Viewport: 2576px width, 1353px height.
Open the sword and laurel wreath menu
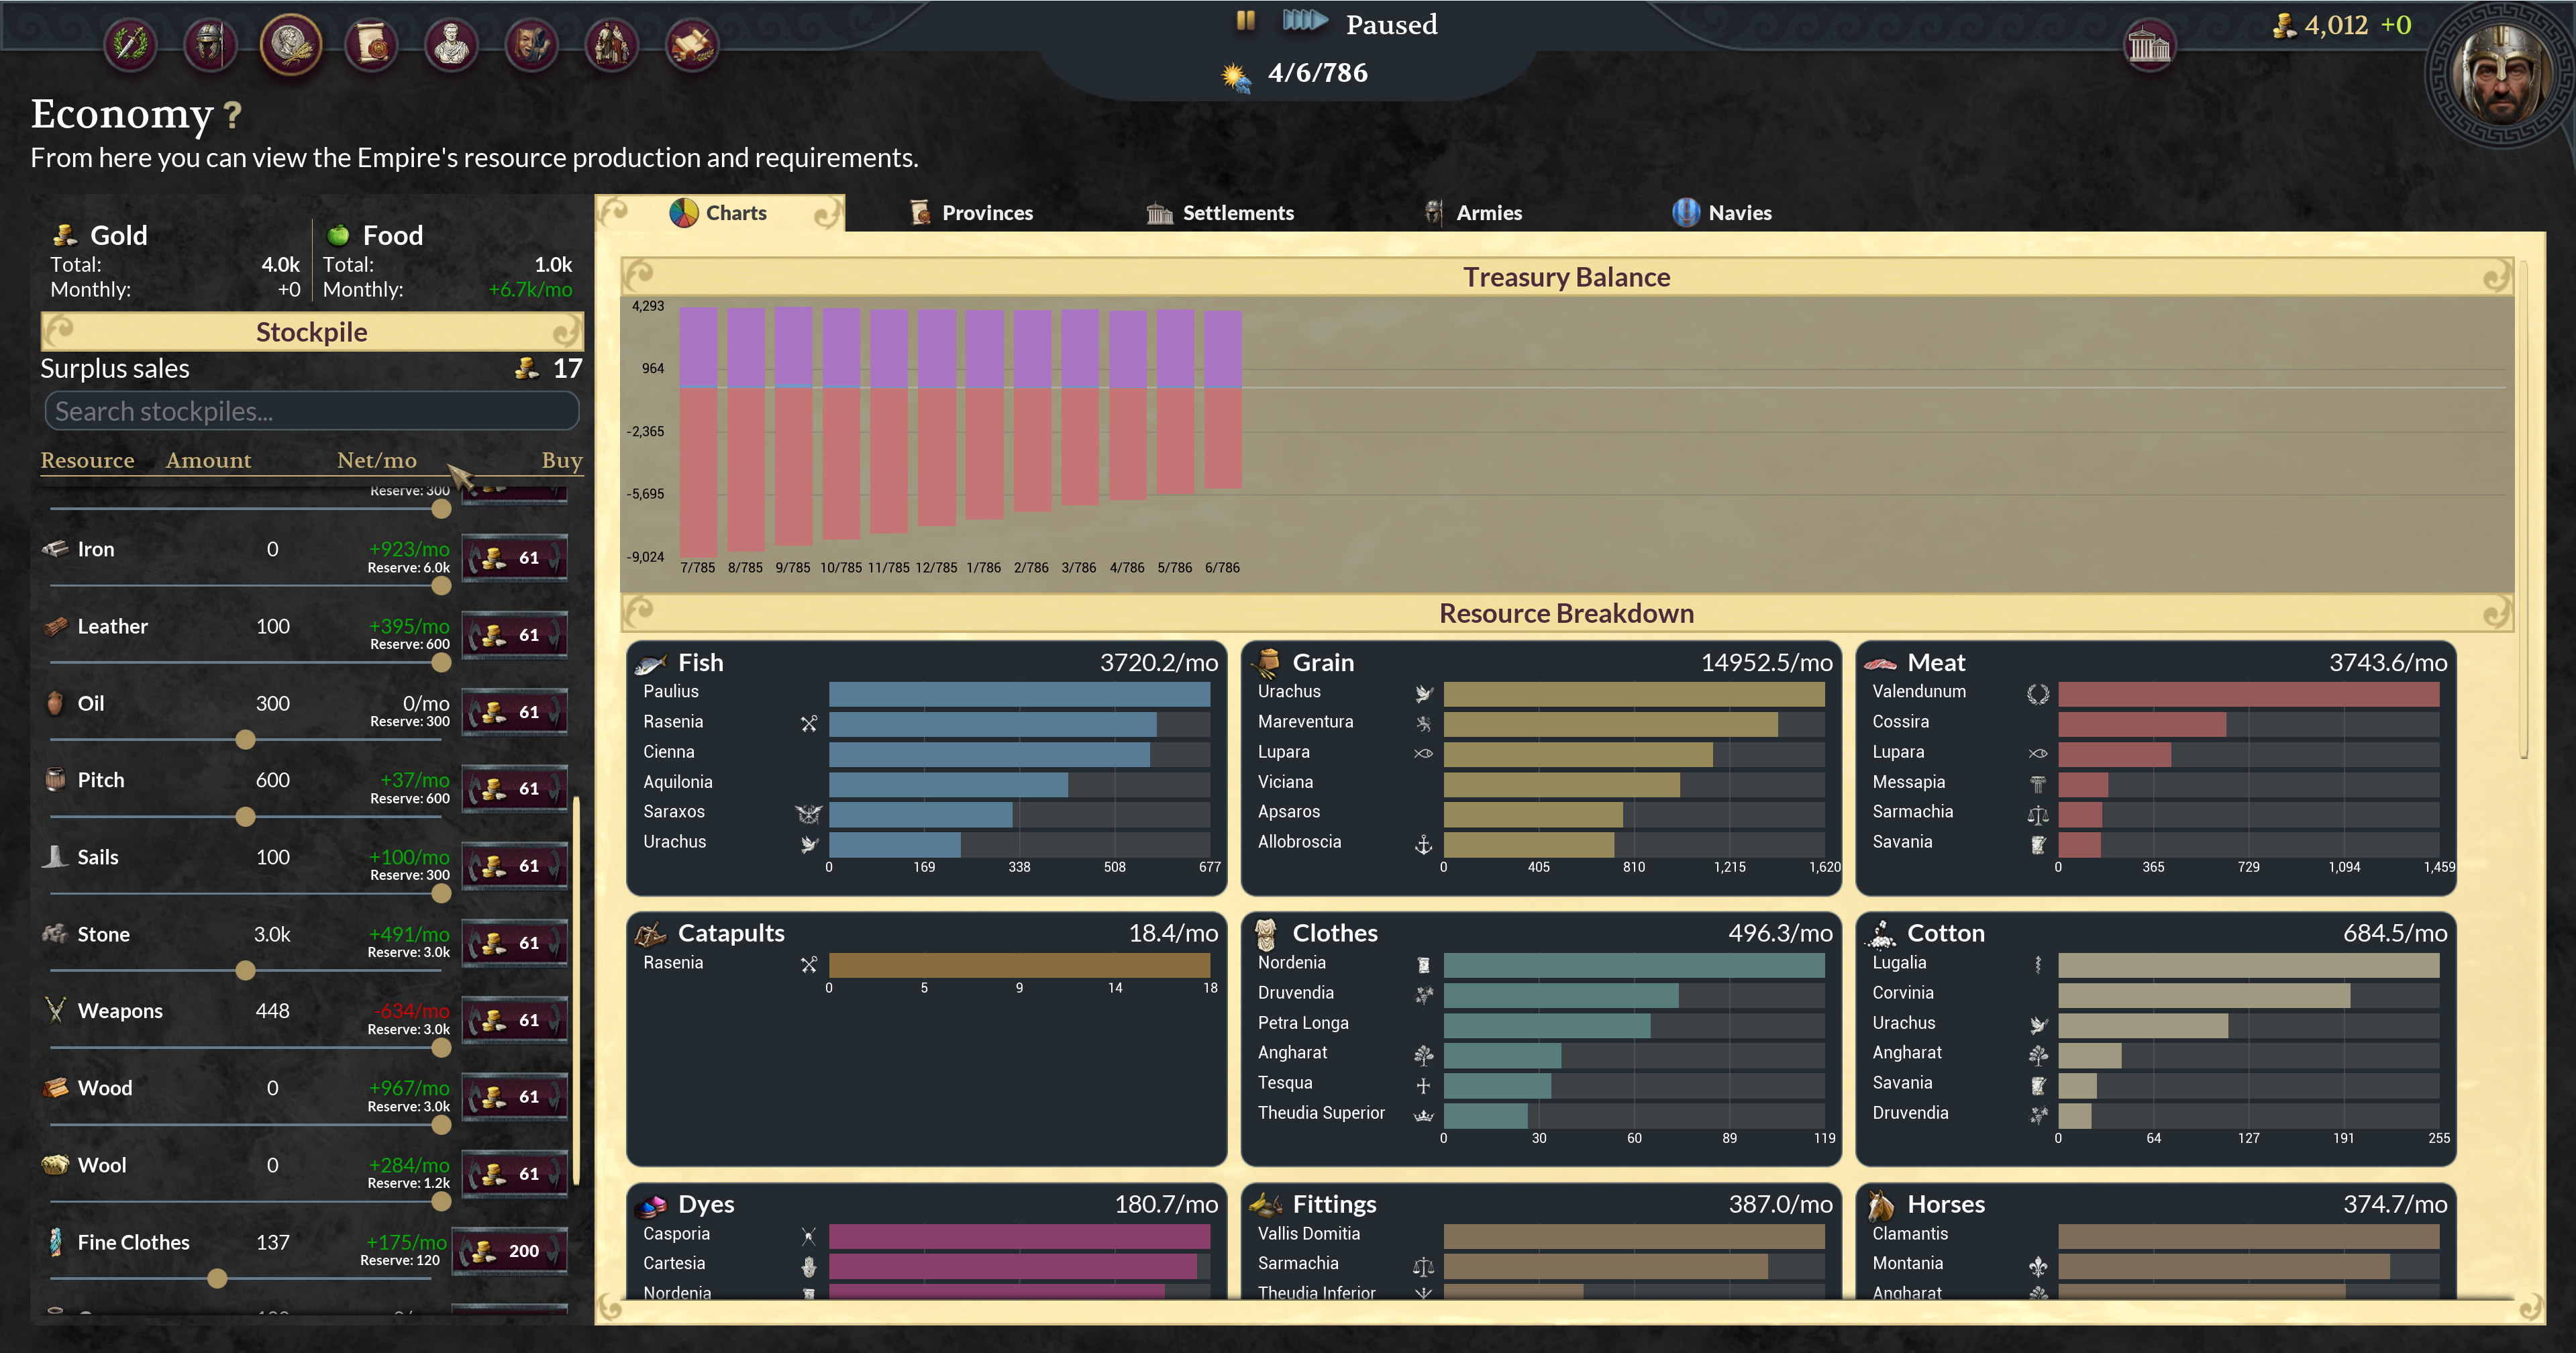coord(130,45)
